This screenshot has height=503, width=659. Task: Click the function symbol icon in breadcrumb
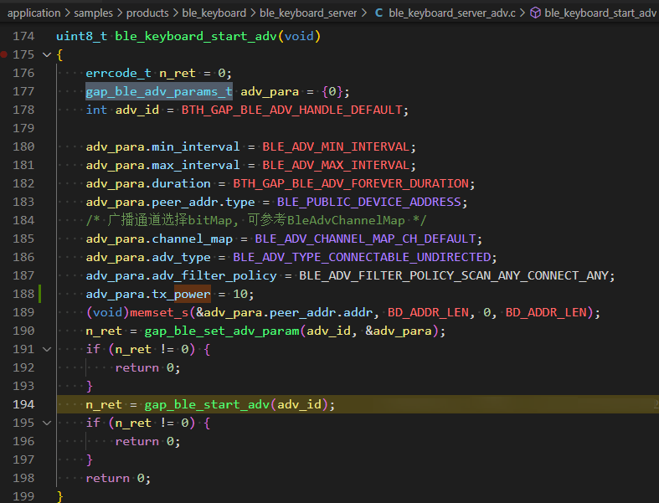click(x=534, y=13)
